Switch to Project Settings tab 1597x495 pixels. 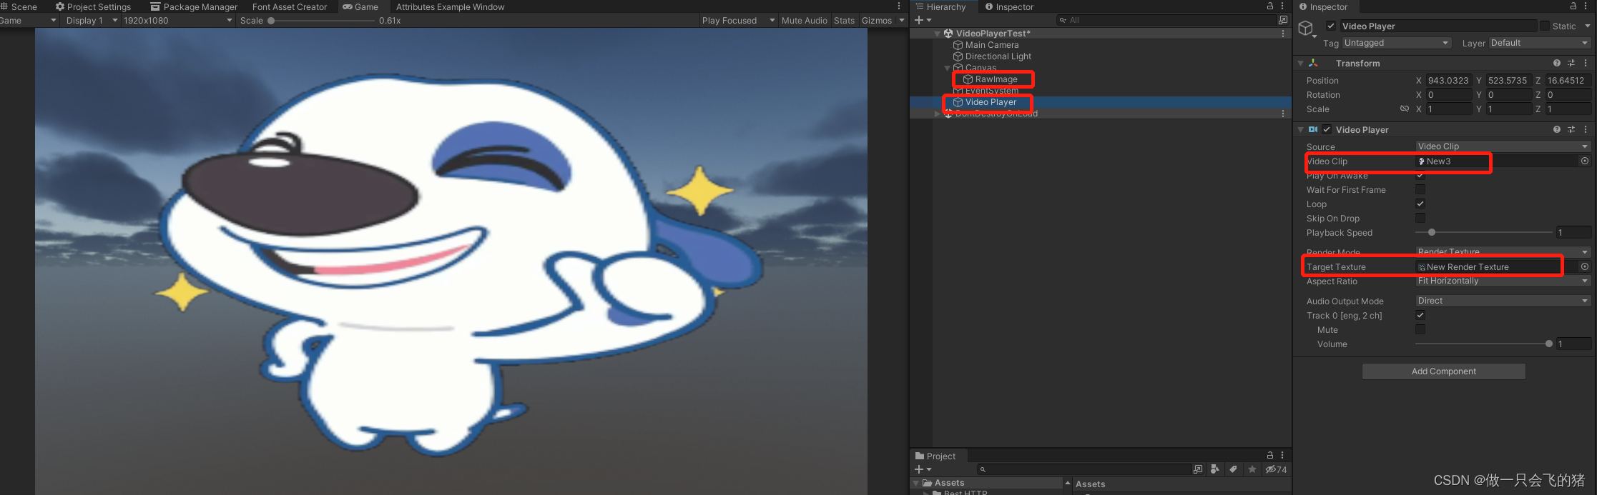pyautogui.click(x=94, y=6)
